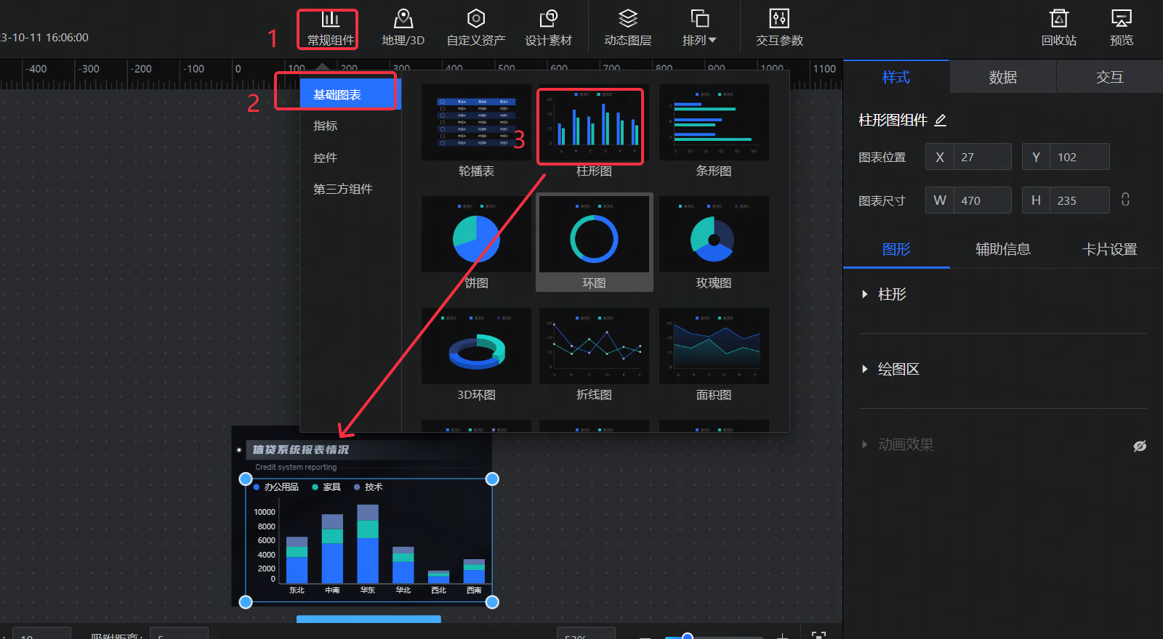This screenshot has width=1163, height=639.
Task: Select the 指标 category in the component list
Action: [x=326, y=126]
